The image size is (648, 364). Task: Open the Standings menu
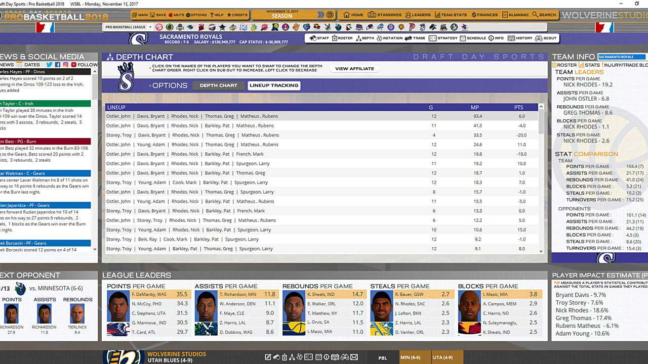pos(386,15)
